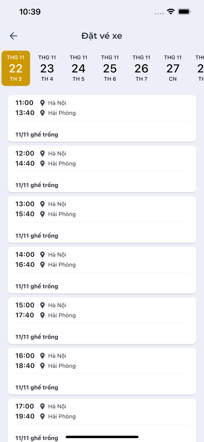Tap 11/11 ghế trống on the 16:00 trip
Screen dimensions: 204x442
pos(37,387)
